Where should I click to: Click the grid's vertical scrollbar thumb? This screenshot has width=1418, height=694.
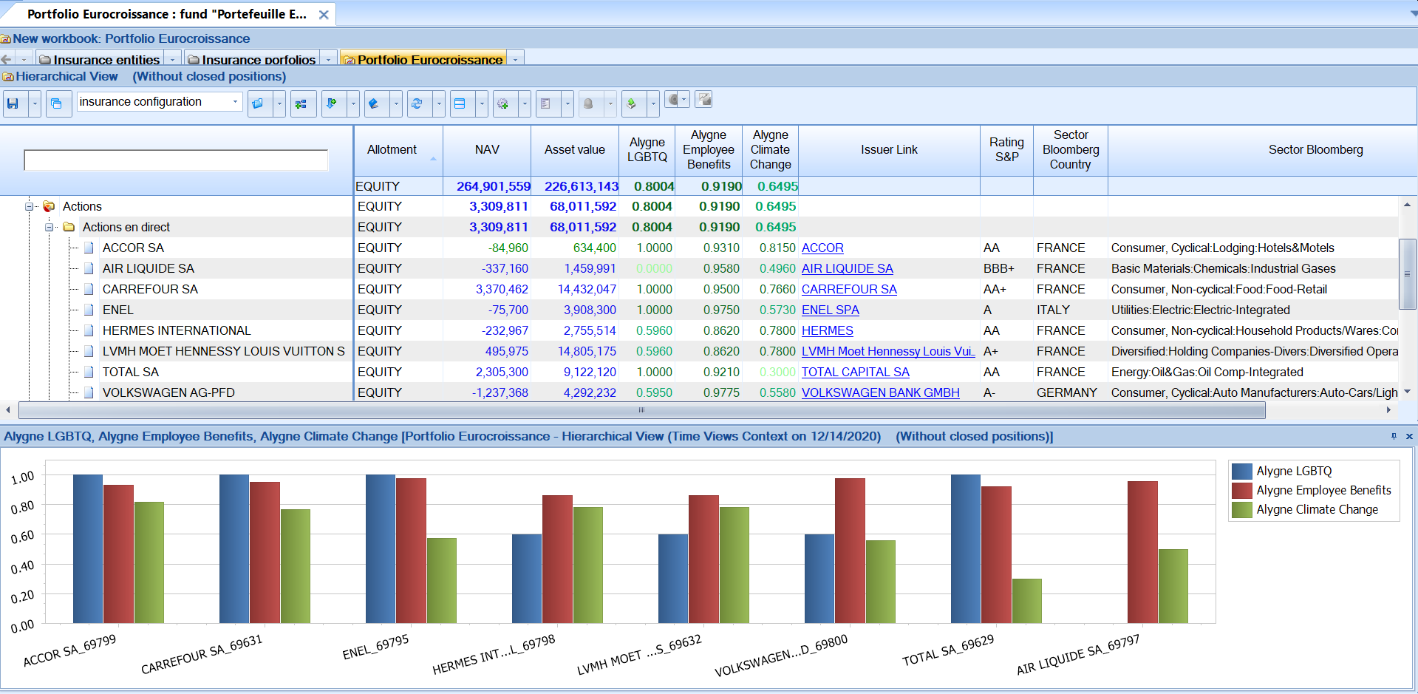click(1408, 273)
